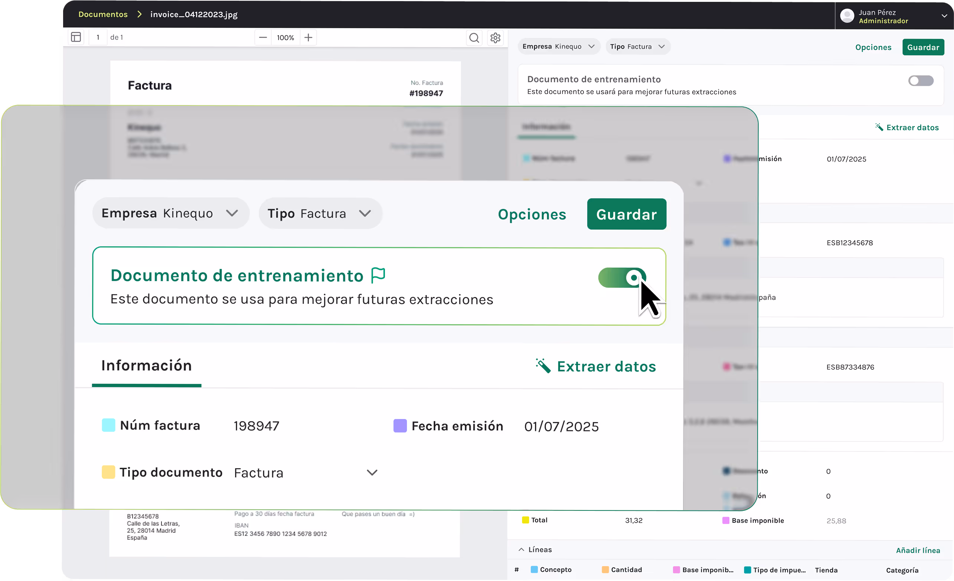Click the page number input field
The image size is (954, 581).
(x=98, y=37)
